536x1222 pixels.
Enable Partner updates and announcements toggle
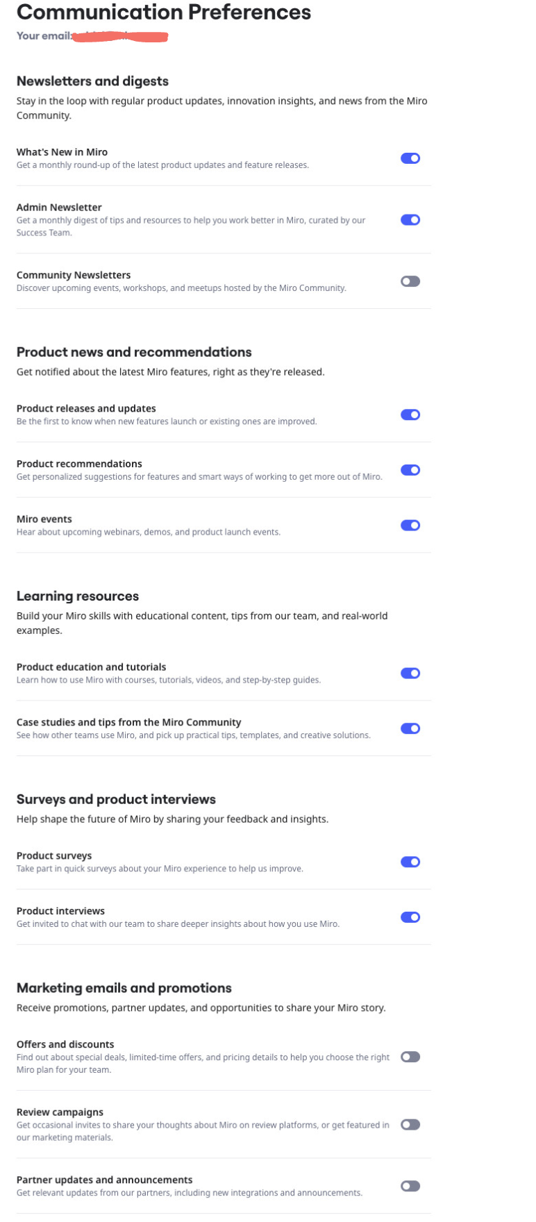[x=410, y=1186]
